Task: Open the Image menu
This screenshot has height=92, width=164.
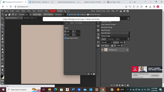Action: point(12,11)
